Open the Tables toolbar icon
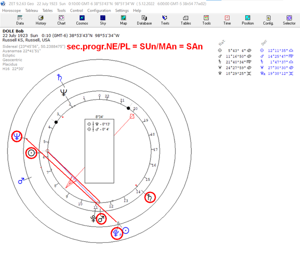Viewport: 300px width, 255px height. click(186, 20)
